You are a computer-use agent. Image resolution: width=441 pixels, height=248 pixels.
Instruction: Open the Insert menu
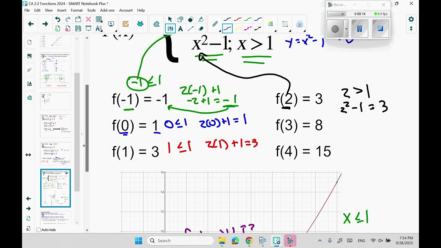62,10
